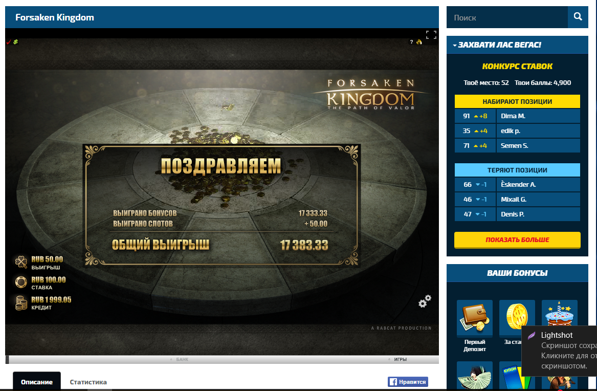Click the total win amount 17 383.33
This screenshot has width=597, height=391.
coord(304,245)
